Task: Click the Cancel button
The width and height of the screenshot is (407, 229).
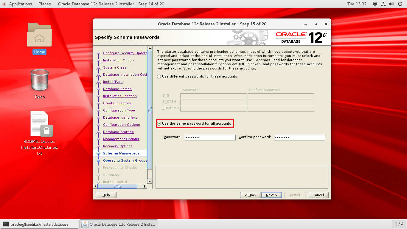Action: pyautogui.click(x=318, y=195)
